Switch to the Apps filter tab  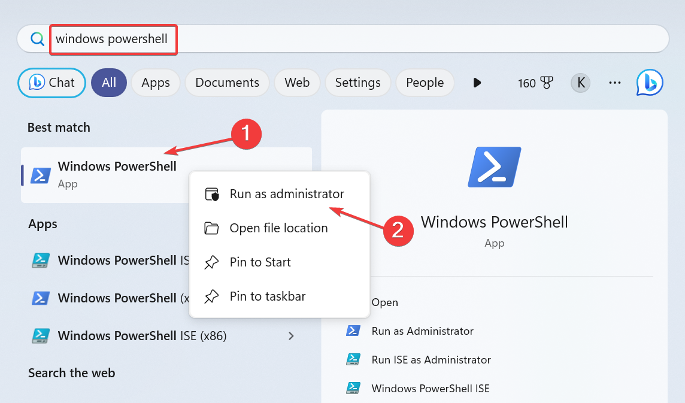click(x=156, y=83)
